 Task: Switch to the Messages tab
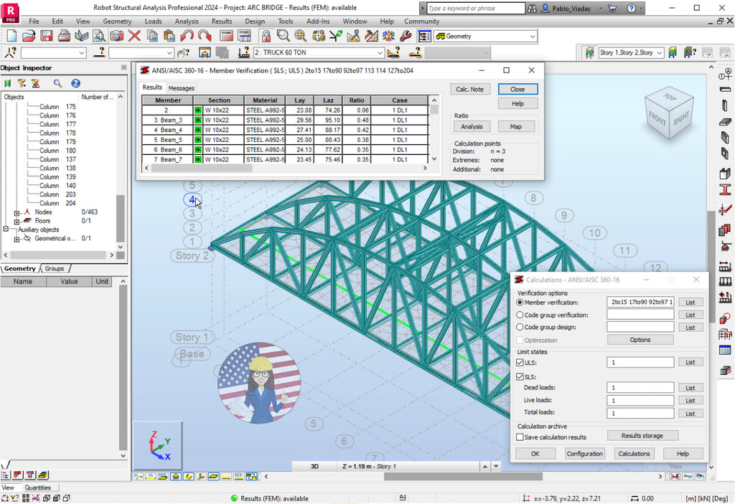click(x=182, y=88)
